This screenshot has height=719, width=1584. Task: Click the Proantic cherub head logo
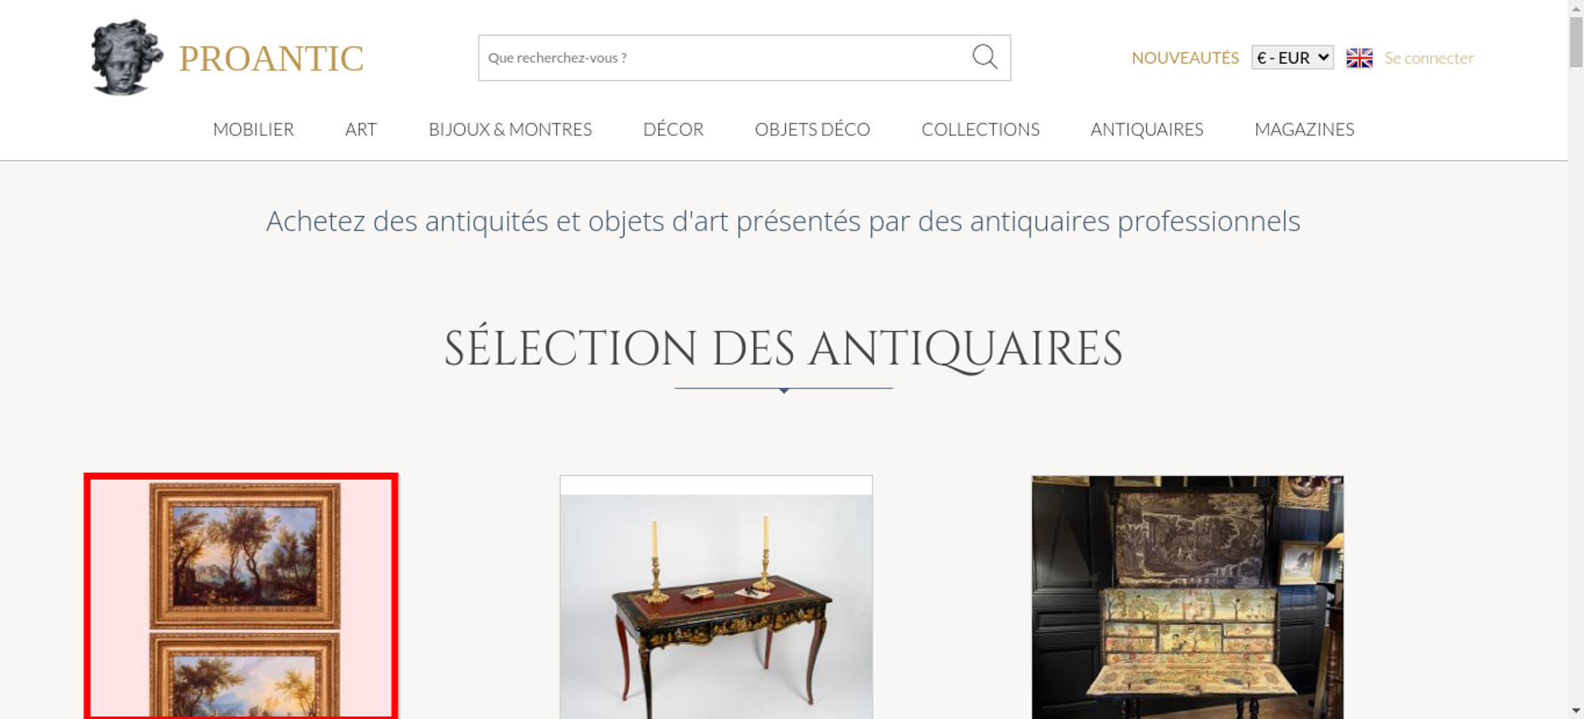pos(127,57)
